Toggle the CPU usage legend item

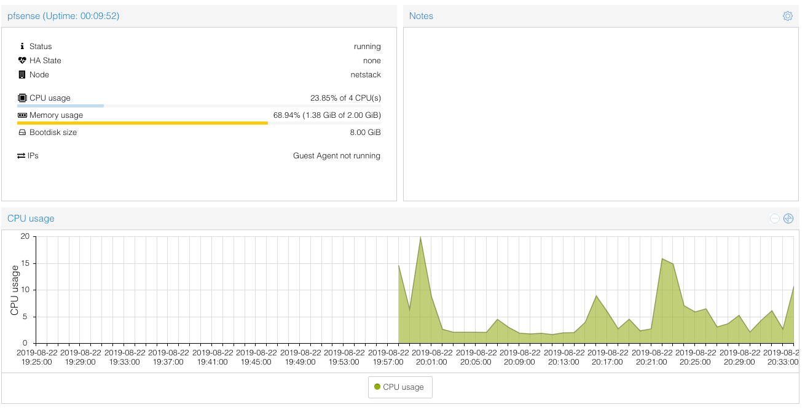[x=400, y=387]
